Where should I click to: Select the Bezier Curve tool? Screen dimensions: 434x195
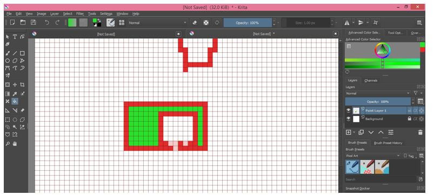pos(8,68)
